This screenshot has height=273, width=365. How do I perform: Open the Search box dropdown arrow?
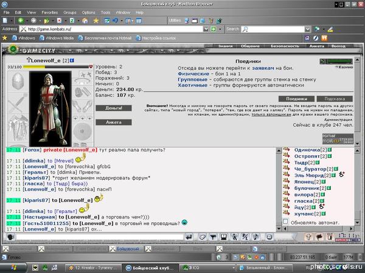click(x=307, y=29)
